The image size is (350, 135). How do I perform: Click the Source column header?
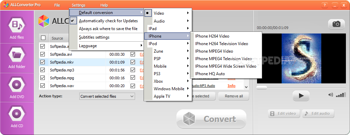point(57,38)
